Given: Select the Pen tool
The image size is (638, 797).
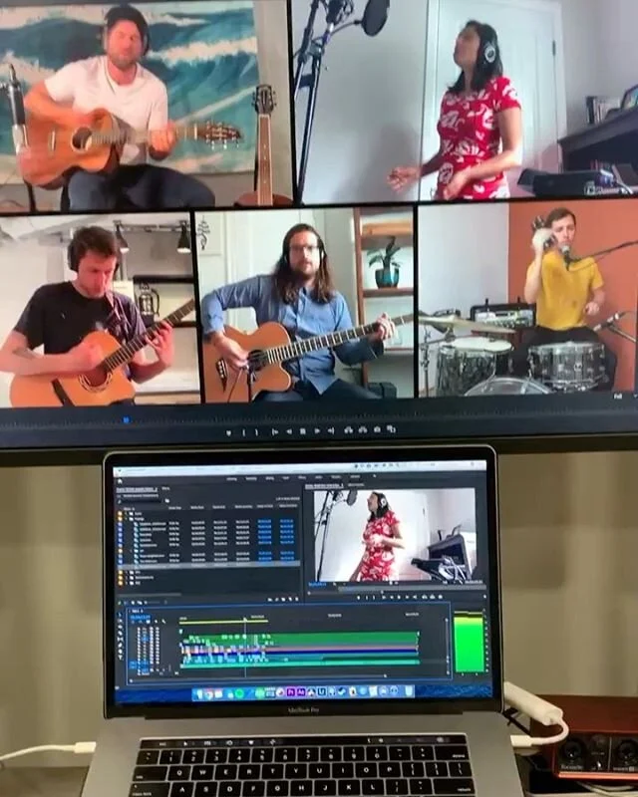Looking at the screenshot, I should (120, 645).
